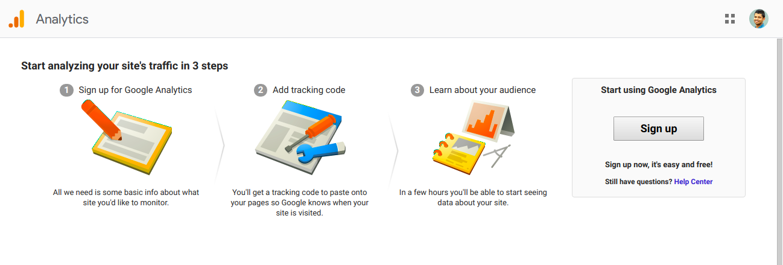This screenshot has height=265, width=783.
Task: Click the "Add tracking code" step title
Action: [x=309, y=90]
